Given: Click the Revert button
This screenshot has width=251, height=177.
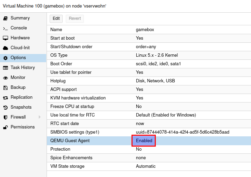Looking at the screenshot, I should pyautogui.click(x=75, y=18).
